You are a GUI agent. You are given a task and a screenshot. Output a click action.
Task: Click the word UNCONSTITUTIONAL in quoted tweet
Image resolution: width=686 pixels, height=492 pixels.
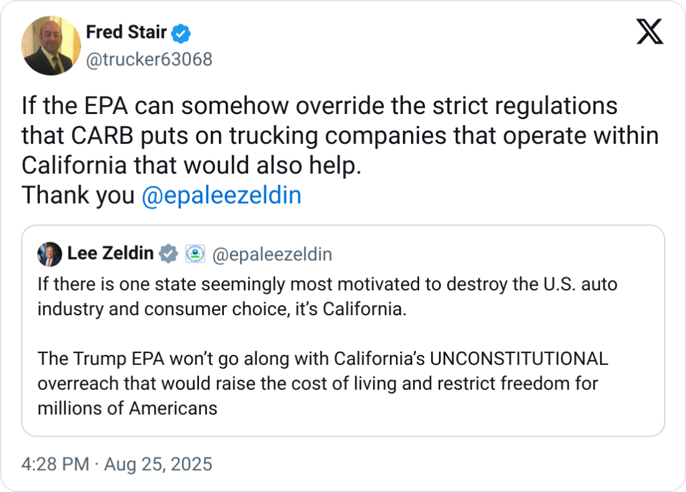[519, 359]
